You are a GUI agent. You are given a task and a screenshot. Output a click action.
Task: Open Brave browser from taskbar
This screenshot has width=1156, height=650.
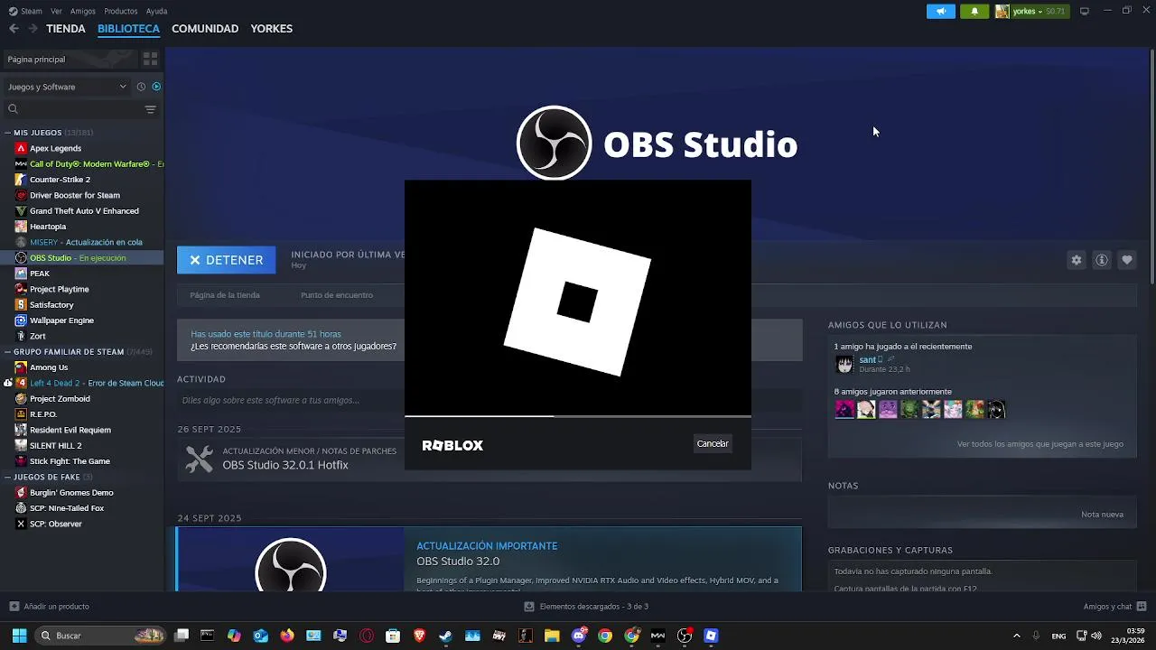419,636
